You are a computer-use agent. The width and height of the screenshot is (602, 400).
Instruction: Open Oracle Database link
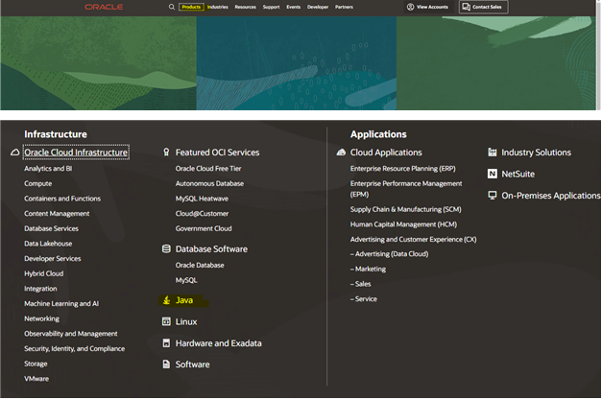pos(200,265)
